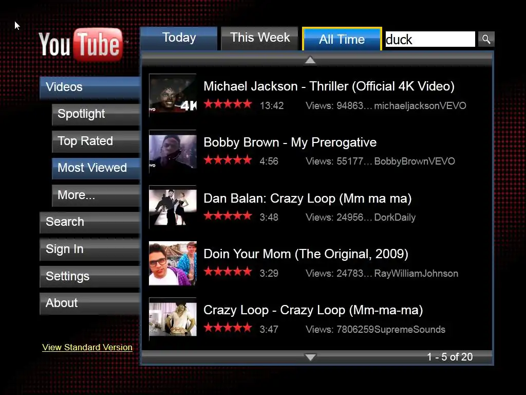526x395 pixels.
Task: Open Doin Your Mom video thumbnail
Action: pos(173,263)
